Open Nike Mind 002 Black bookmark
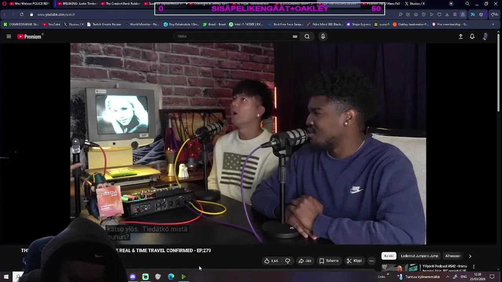502x282 pixels. (325, 24)
